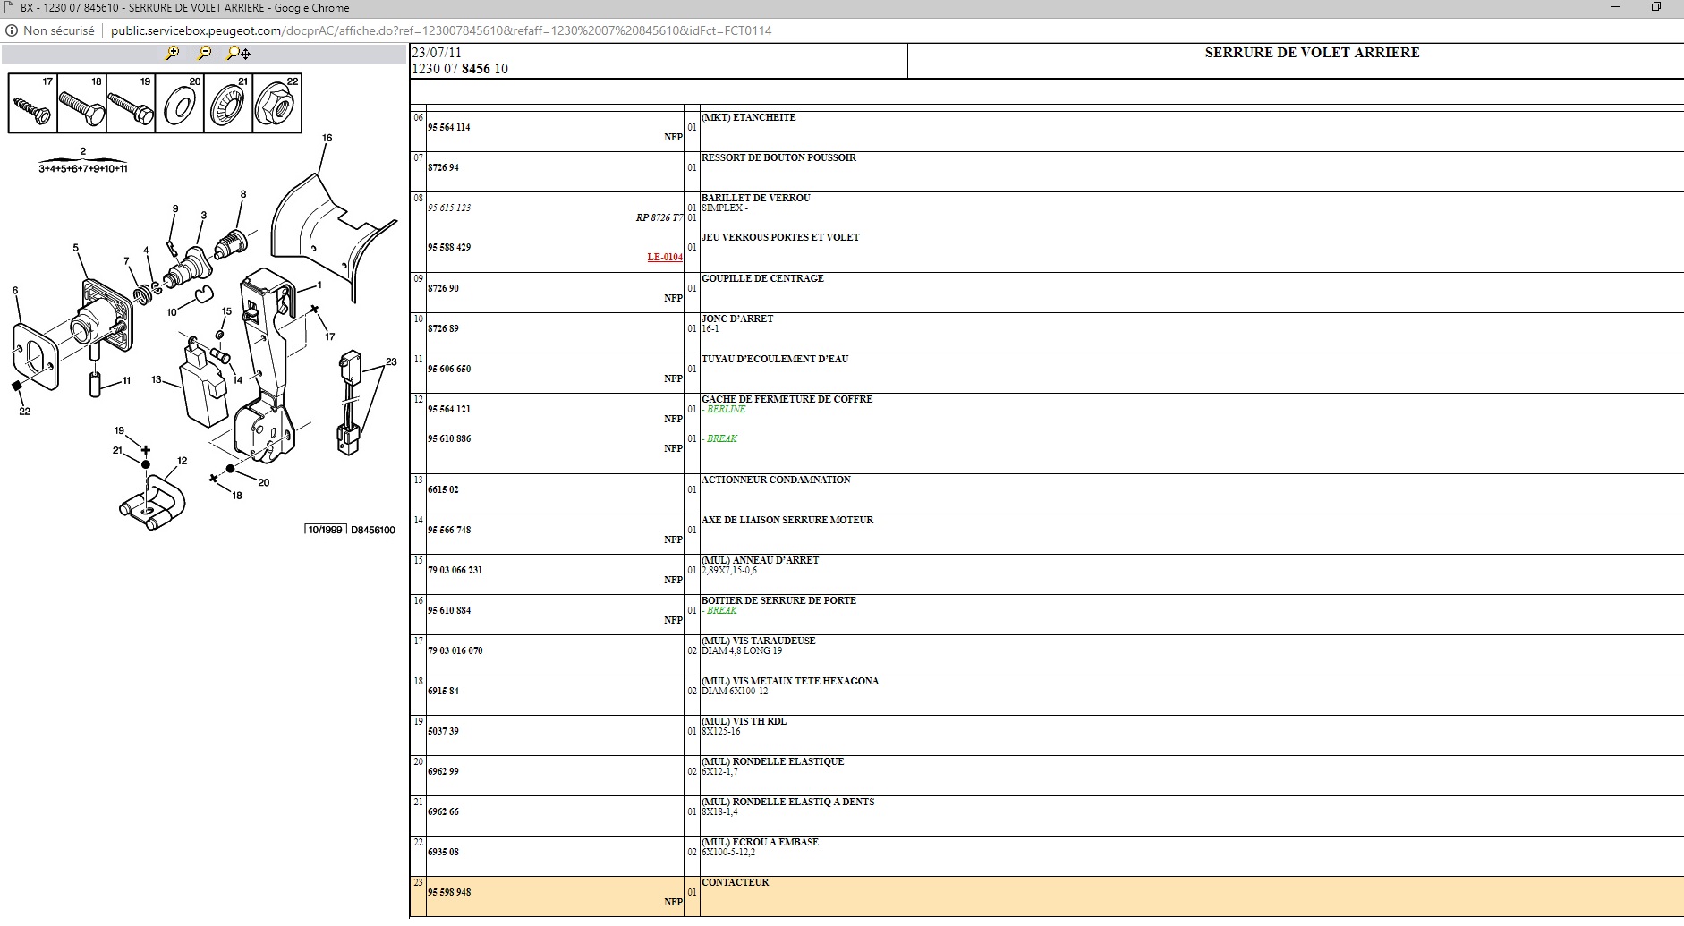1684x926 pixels.
Task: Minimize the Chrome window
Action: [x=1616, y=7]
